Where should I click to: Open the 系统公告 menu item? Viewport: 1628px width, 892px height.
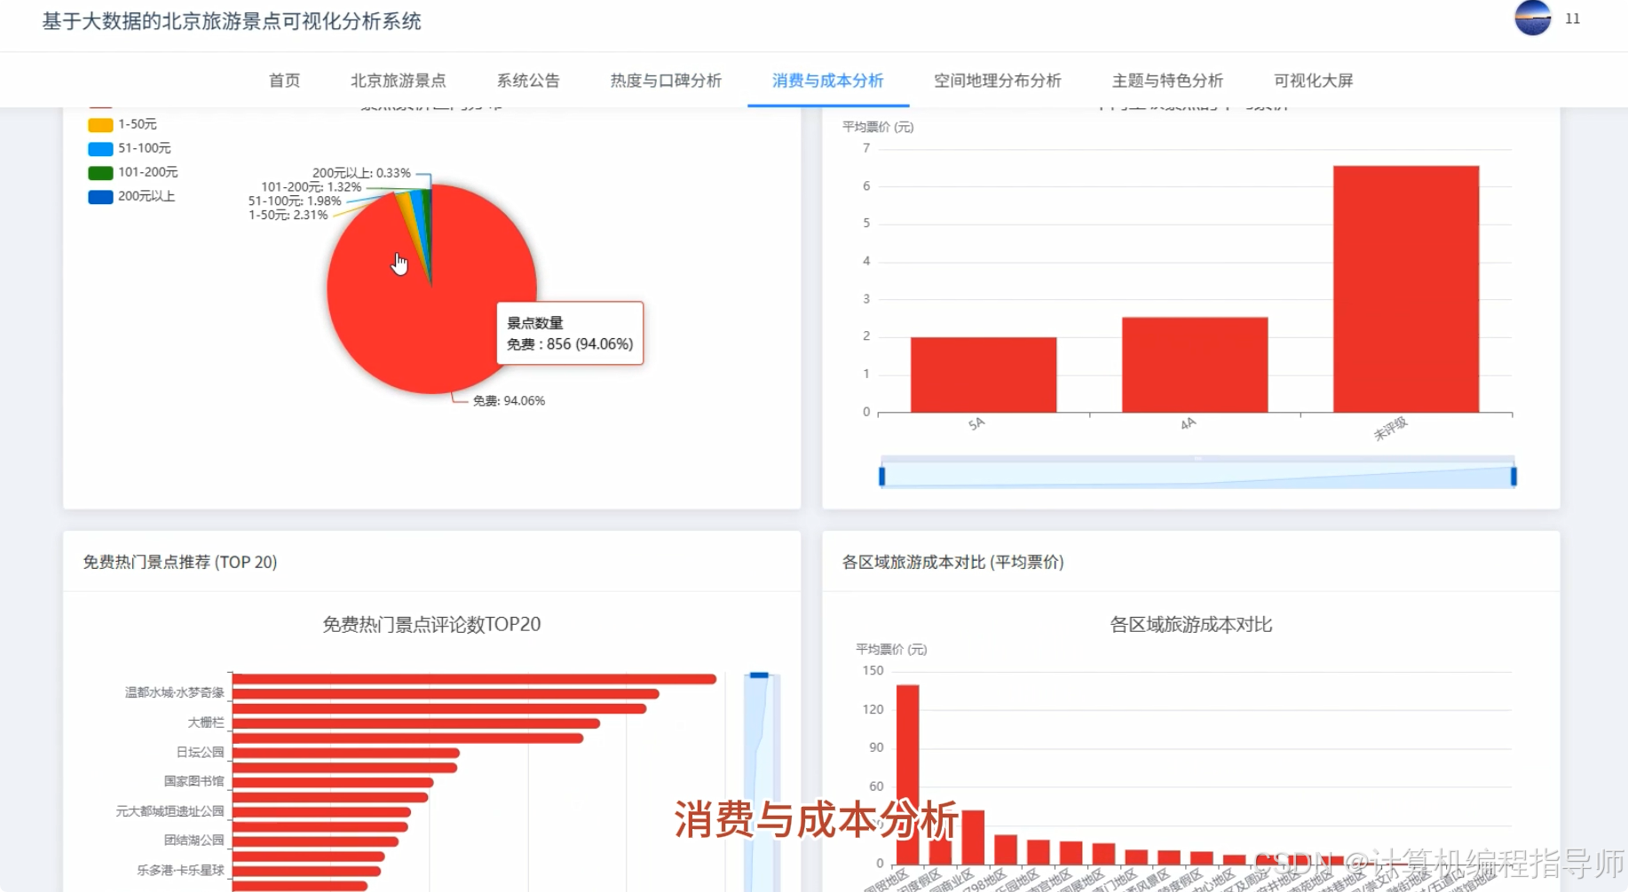point(528,80)
